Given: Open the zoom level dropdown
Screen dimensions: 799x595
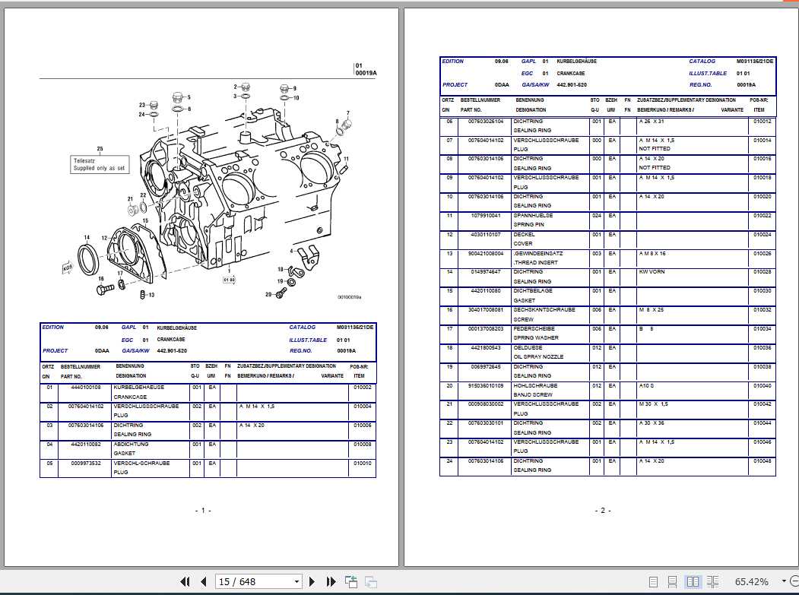Looking at the screenshot, I should (783, 581).
